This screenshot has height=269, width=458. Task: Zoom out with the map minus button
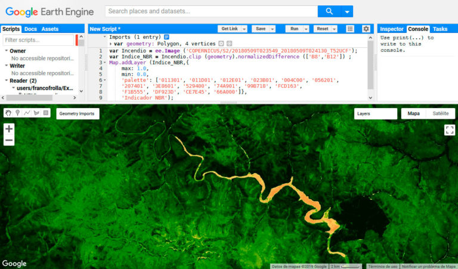(x=9, y=140)
